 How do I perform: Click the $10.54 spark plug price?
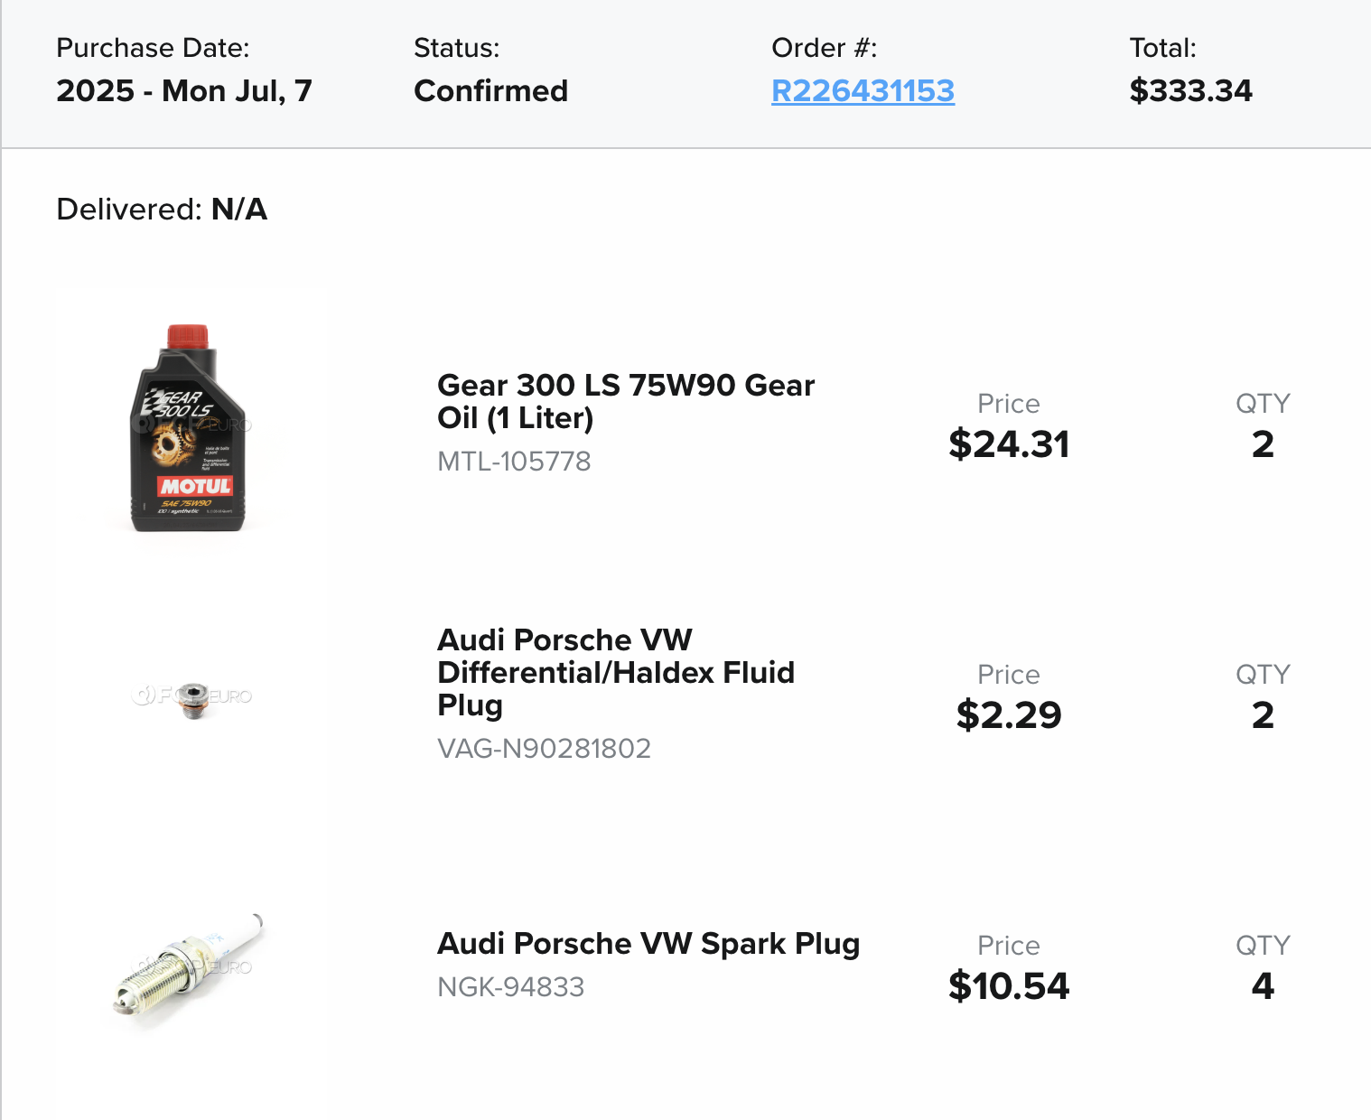pos(1009,986)
